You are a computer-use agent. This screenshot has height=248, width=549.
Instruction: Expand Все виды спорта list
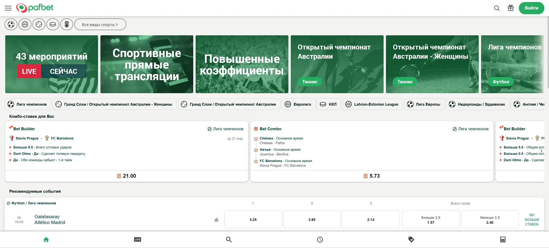[100, 25]
